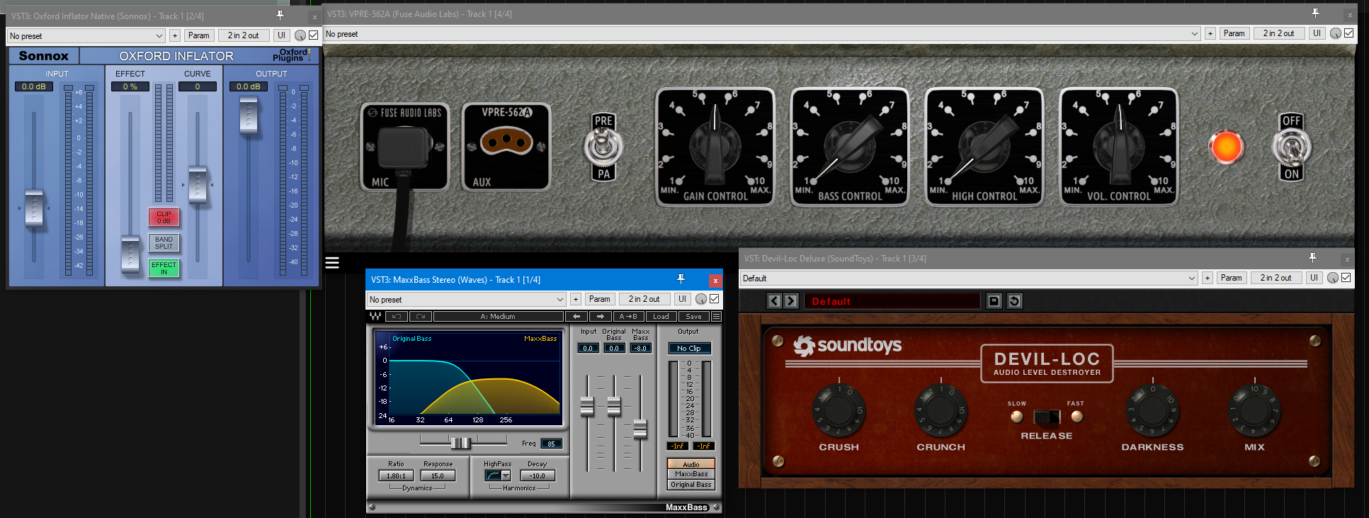1369x518 pixels.
Task: Click the Vol. Control knob on VPRE-562A
Action: coord(1119,146)
